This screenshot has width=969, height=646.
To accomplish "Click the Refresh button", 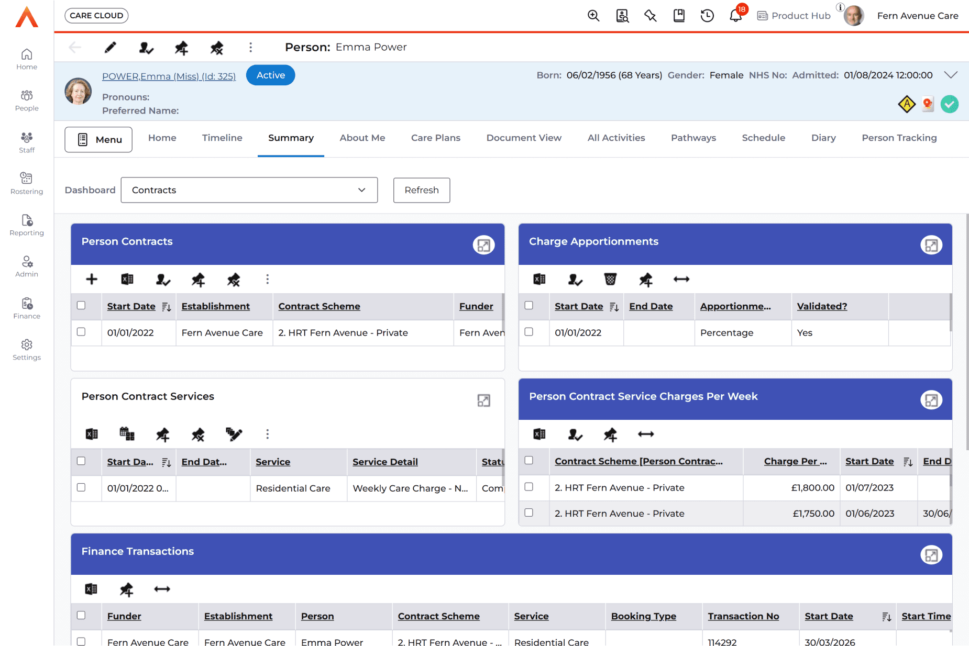I will point(421,190).
